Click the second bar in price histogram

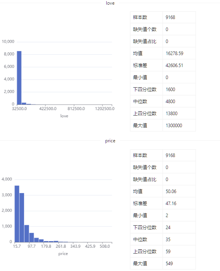pos(22,217)
